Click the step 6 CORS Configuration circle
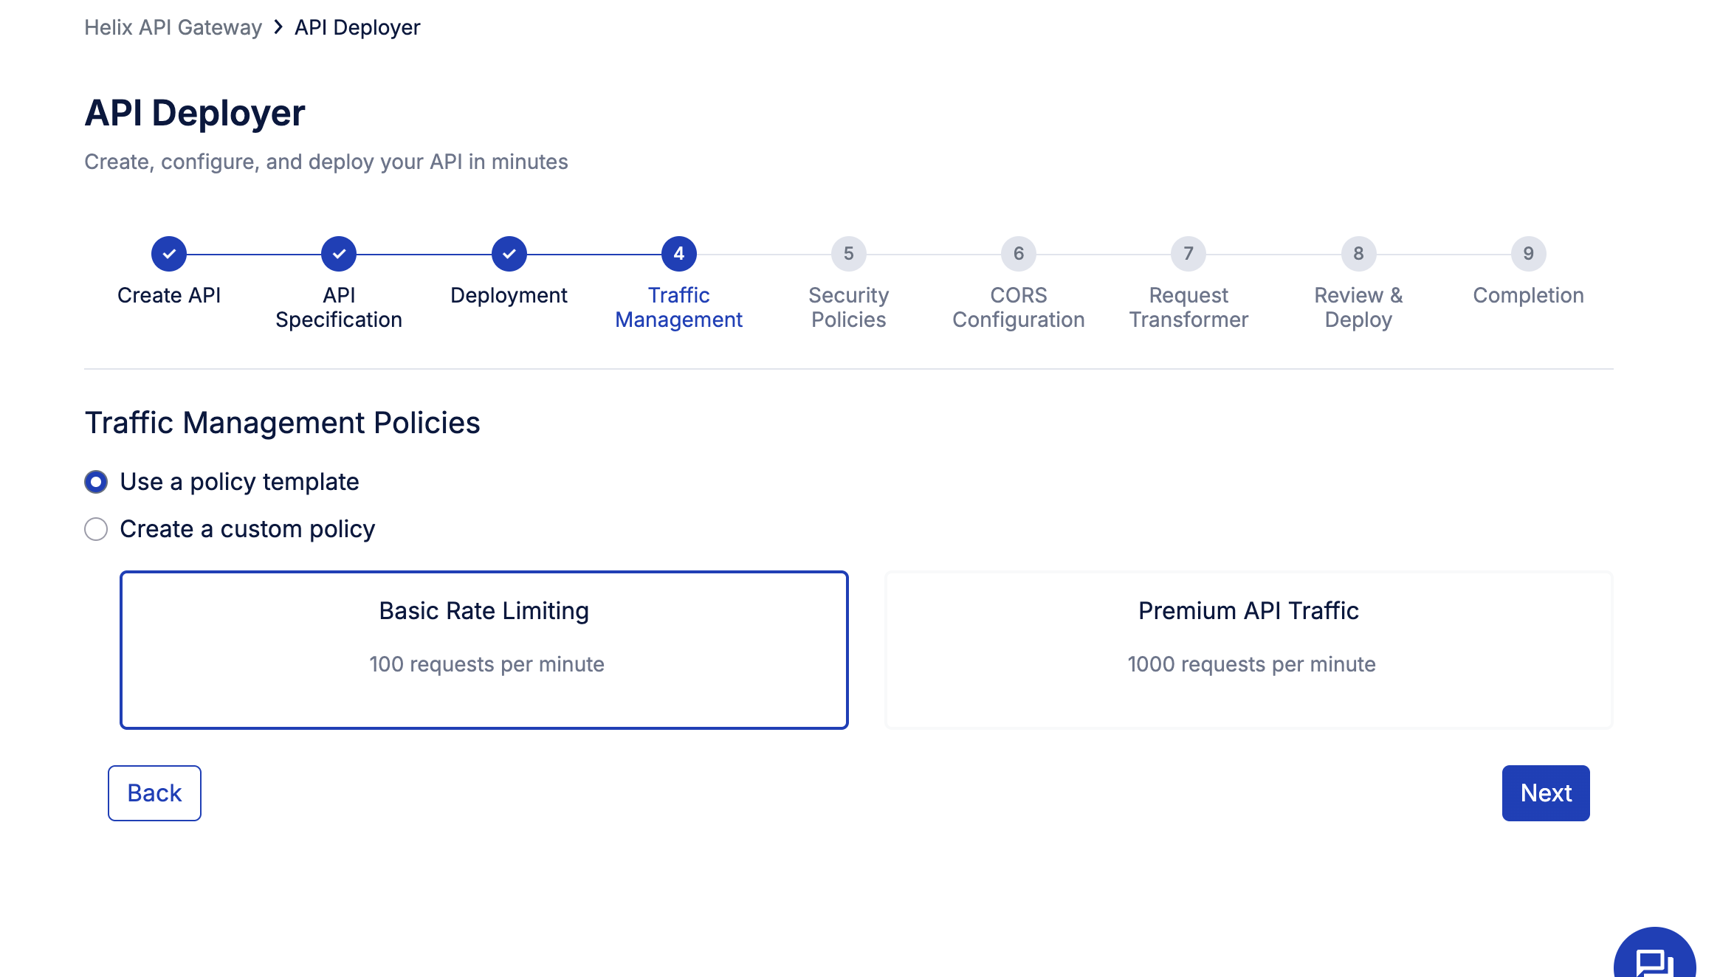 tap(1019, 254)
